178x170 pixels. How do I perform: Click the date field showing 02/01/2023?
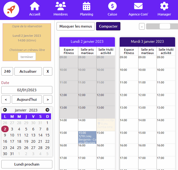(x=27, y=90)
